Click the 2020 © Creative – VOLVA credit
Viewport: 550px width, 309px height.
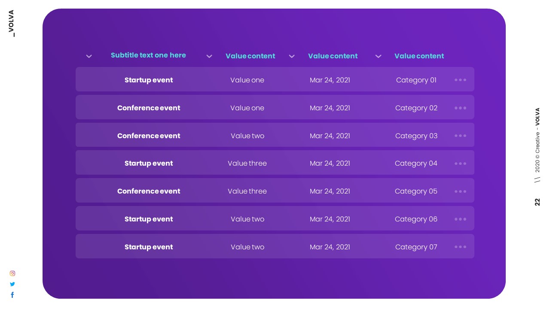pyautogui.click(x=538, y=140)
